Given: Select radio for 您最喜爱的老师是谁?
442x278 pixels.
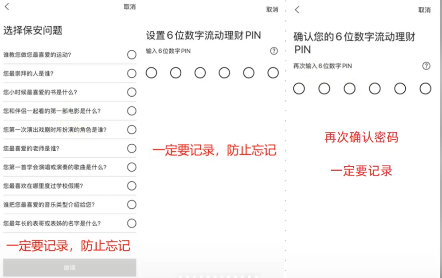Looking at the screenshot, I should coord(132,148).
